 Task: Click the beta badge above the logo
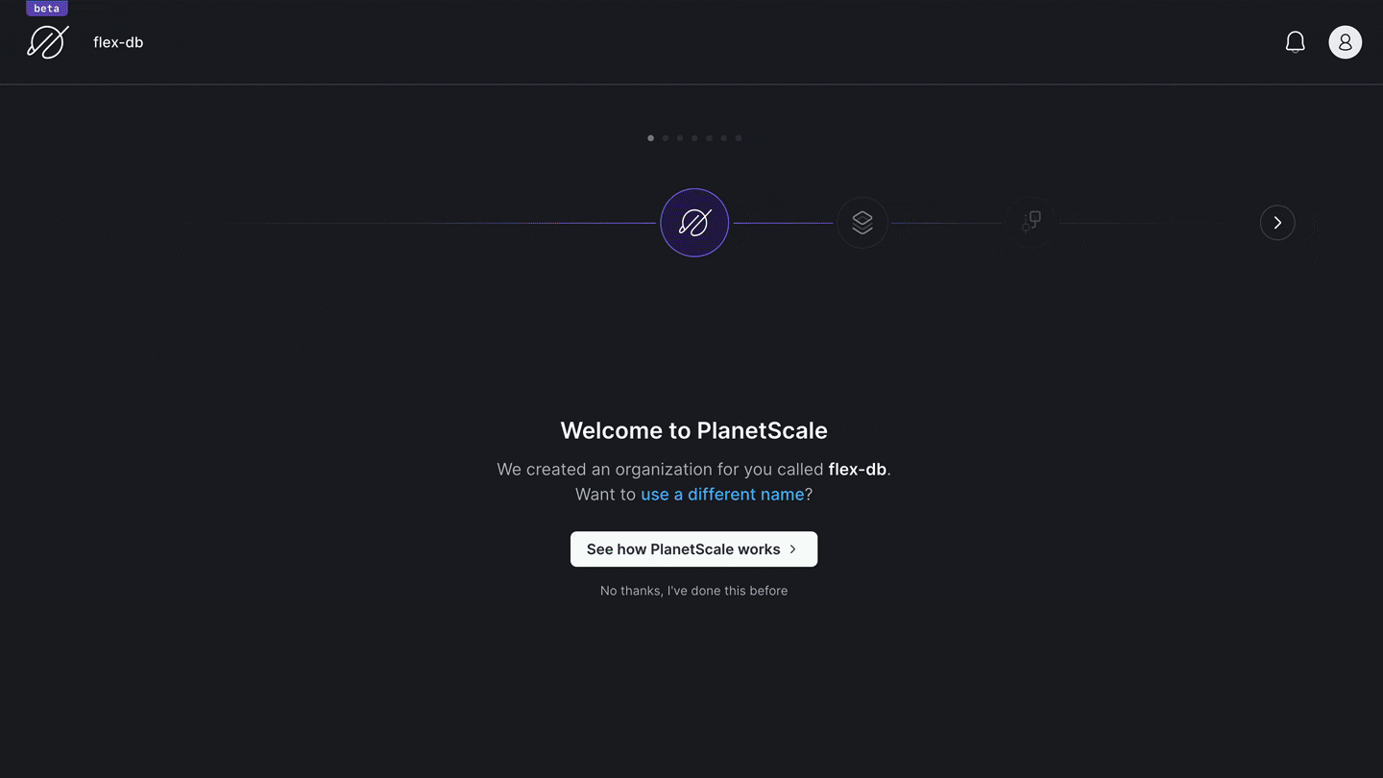[47, 8]
